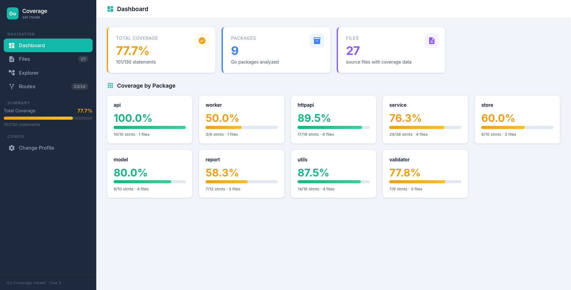The height and width of the screenshot is (290, 571).
Task: Open the api package coverage card
Action: pos(150,120)
